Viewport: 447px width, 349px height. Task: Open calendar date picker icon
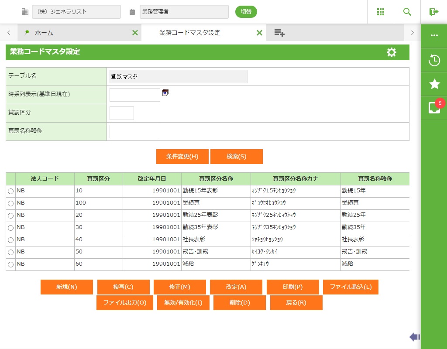[165, 92]
